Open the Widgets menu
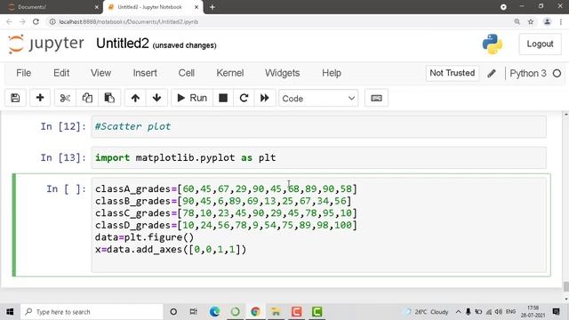This screenshot has height=320, width=569. pos(283,73)
